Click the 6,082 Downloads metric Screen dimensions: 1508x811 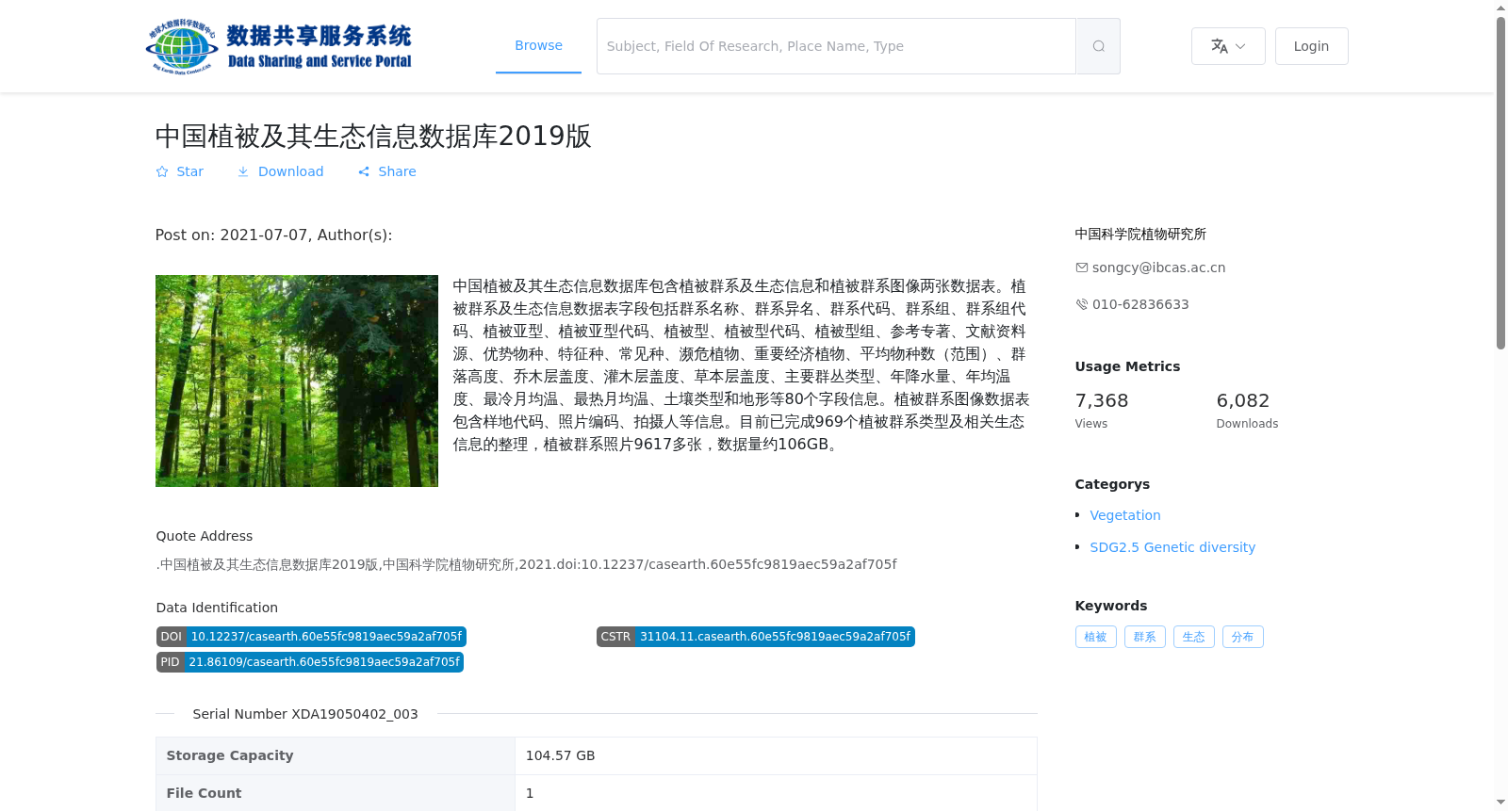pos(1247,411)
